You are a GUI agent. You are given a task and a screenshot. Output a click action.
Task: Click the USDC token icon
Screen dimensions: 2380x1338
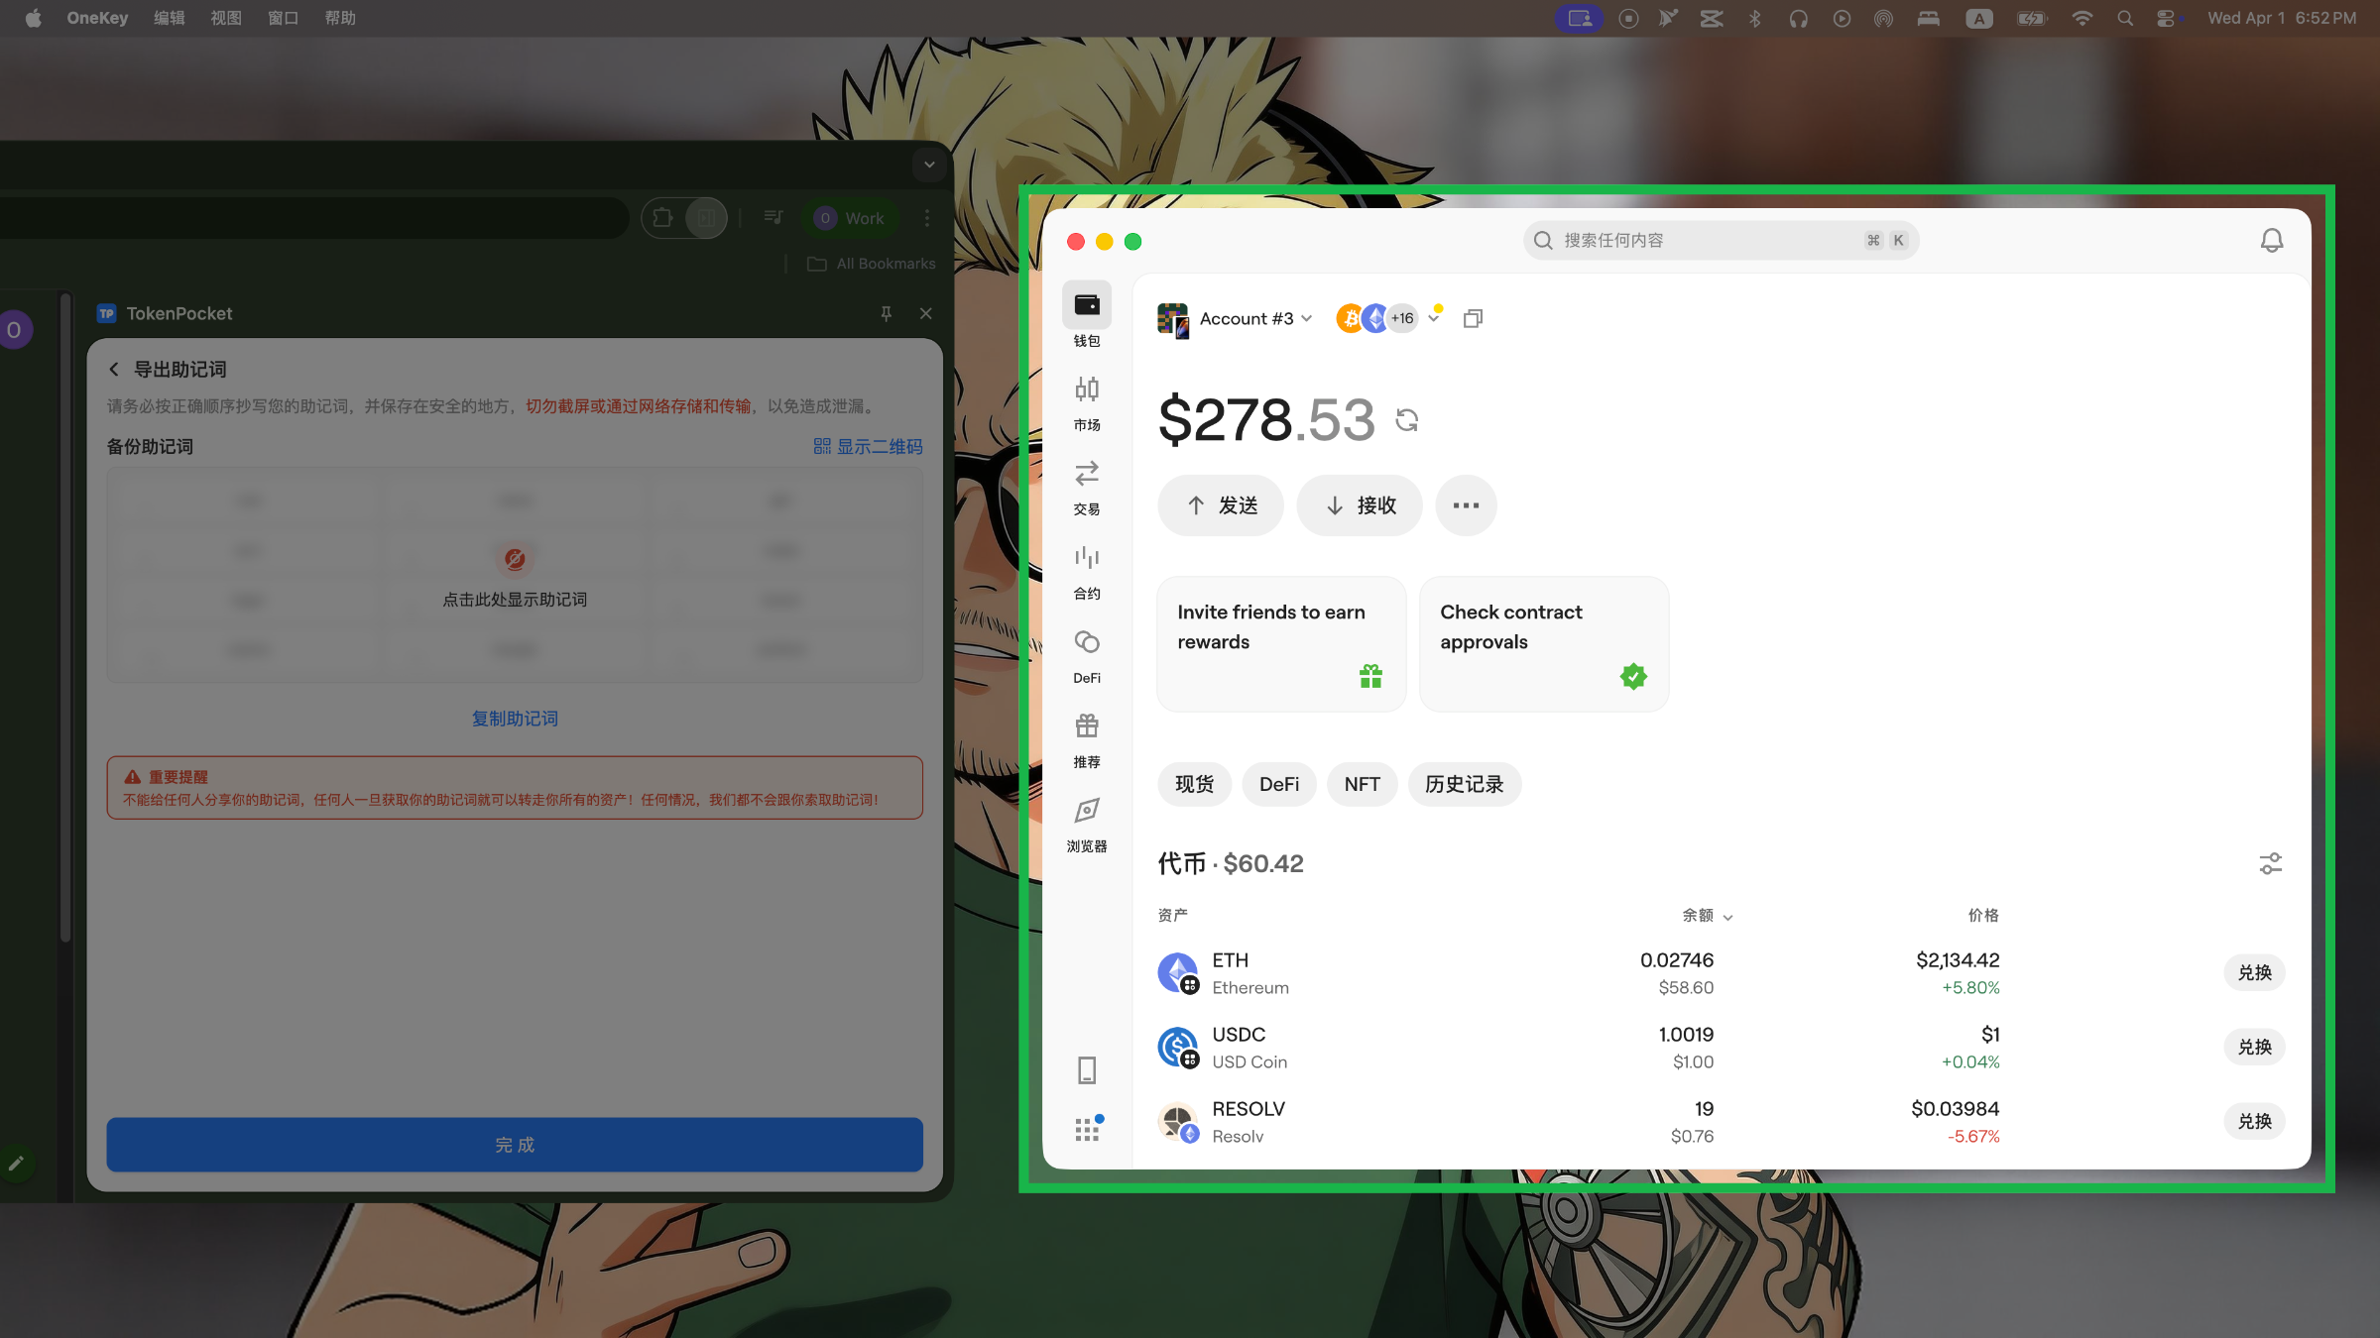pyautogui.click(x=1178, y=1048)
